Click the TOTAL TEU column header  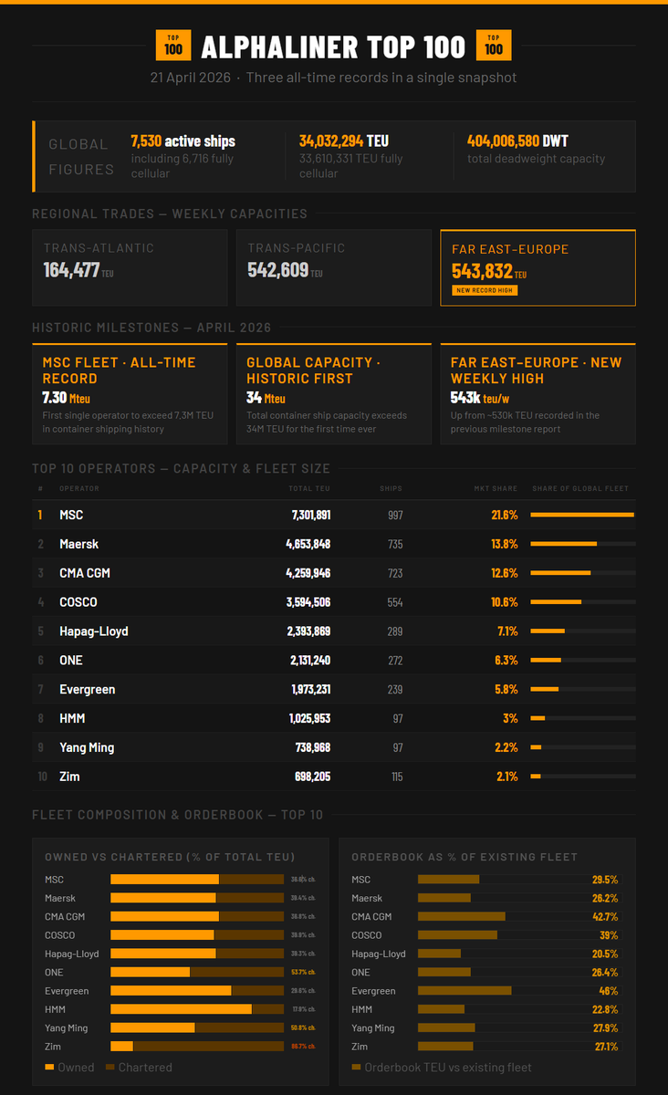(x=309, y=489)
